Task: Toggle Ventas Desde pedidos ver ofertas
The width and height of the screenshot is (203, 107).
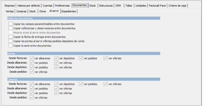Action: tap(32, 72)
